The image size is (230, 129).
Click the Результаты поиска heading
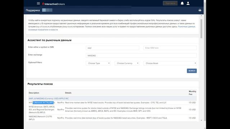pos(40,84)
